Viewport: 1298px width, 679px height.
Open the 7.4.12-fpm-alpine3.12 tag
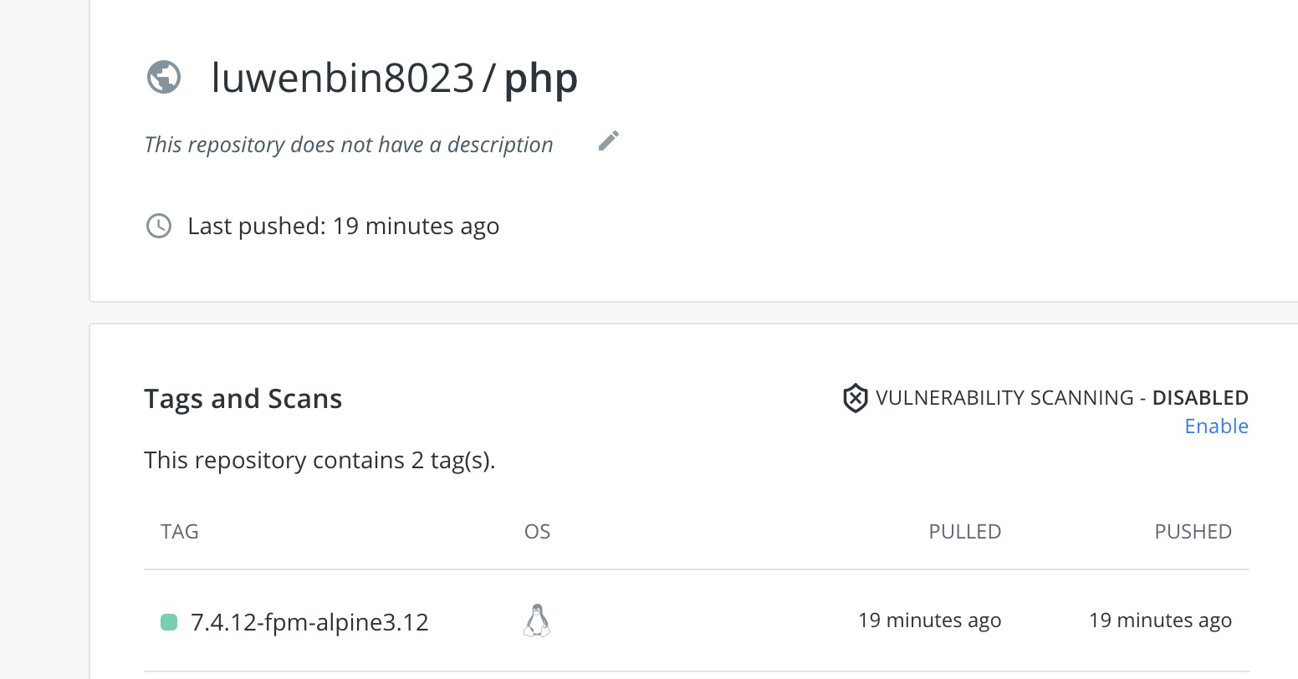tap(309, 622)
